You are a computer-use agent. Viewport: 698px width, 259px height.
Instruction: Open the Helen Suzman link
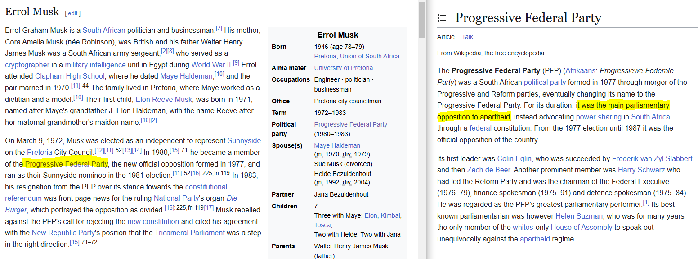(x=579, y=216)
